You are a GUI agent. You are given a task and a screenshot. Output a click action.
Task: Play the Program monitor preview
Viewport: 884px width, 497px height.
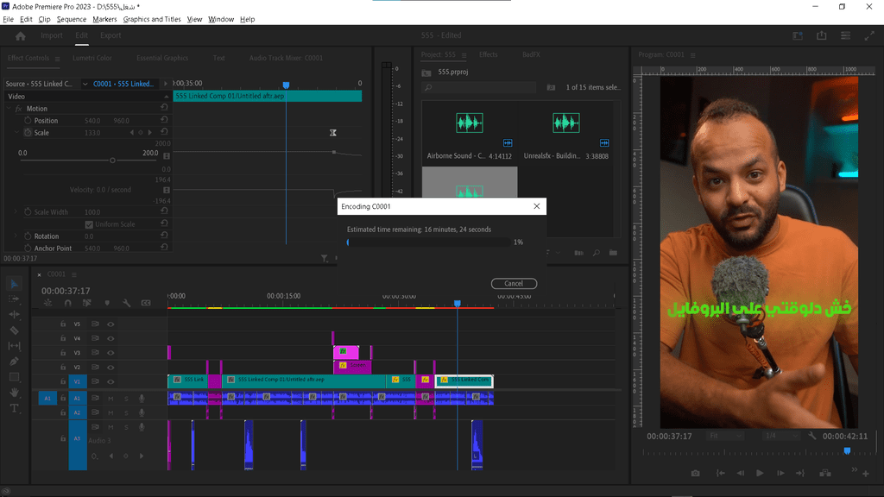(760, 474)
